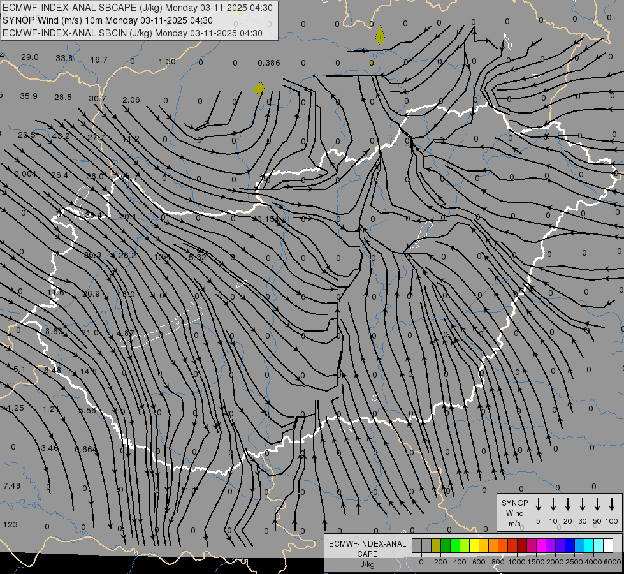
Task: Click the 10 m/s wind arrow in legend
Action: pos(553,504)
